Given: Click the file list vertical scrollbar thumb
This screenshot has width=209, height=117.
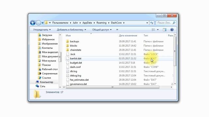Looking at the screenshot, I should [175, 51].
